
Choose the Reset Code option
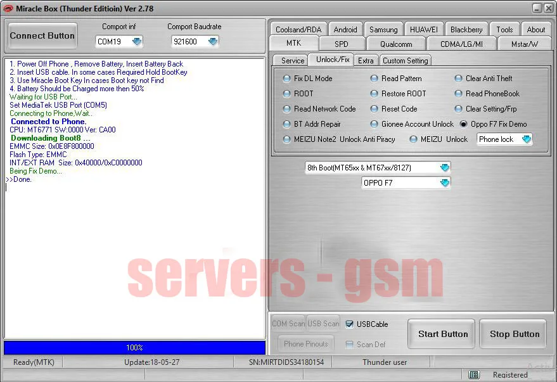[374, 109]
